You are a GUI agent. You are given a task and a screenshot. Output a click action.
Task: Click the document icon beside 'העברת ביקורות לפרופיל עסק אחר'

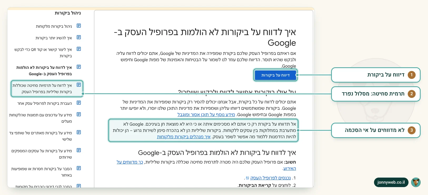point(78,103)
